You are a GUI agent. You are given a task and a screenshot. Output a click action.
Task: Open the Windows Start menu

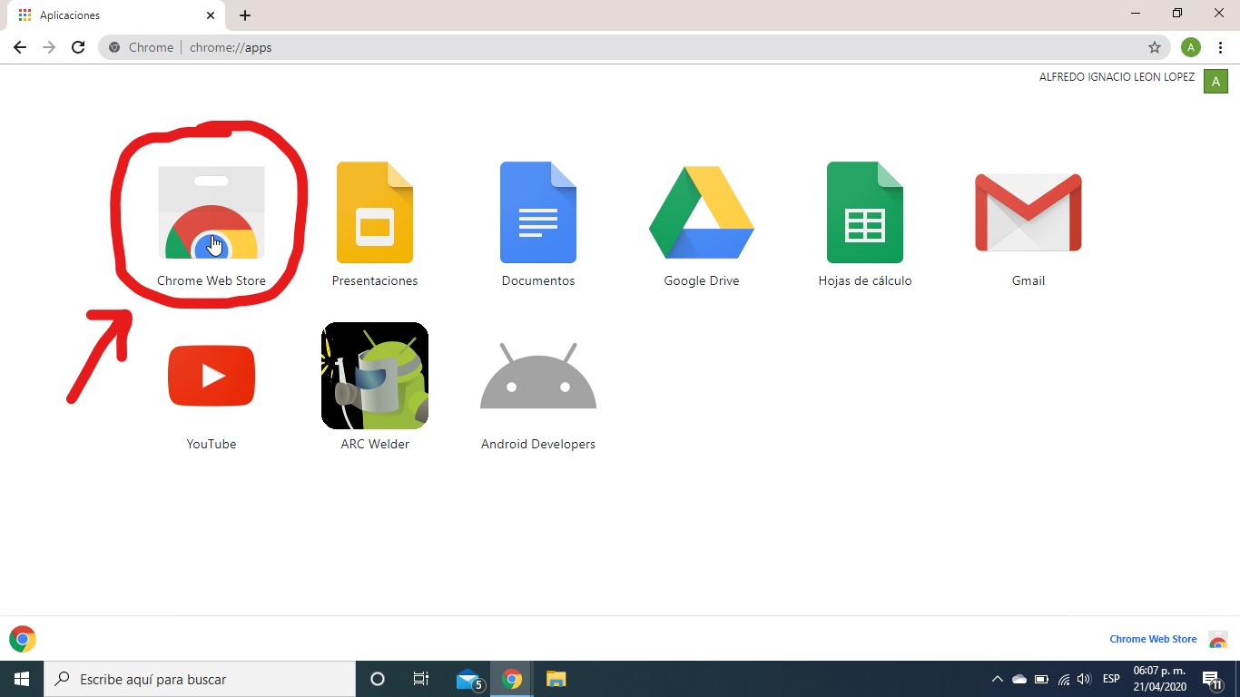[x=22, y=679]
